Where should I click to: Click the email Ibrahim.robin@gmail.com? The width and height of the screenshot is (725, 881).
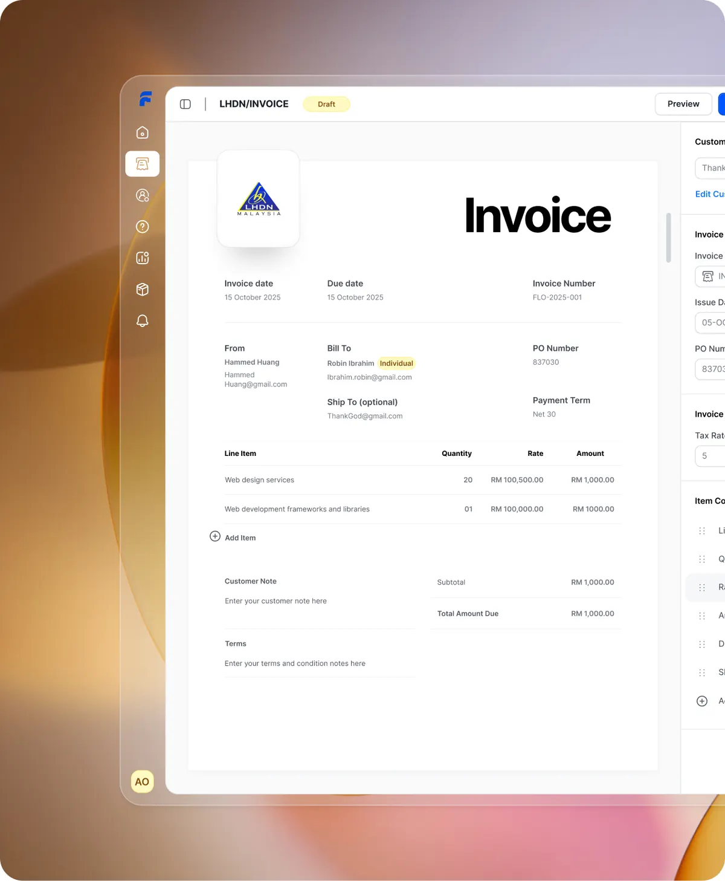[370, 377]
